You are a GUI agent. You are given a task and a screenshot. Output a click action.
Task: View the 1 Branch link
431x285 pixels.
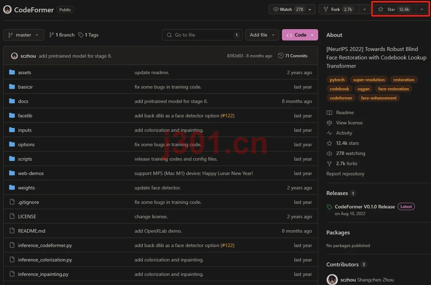tap(62, 35)
